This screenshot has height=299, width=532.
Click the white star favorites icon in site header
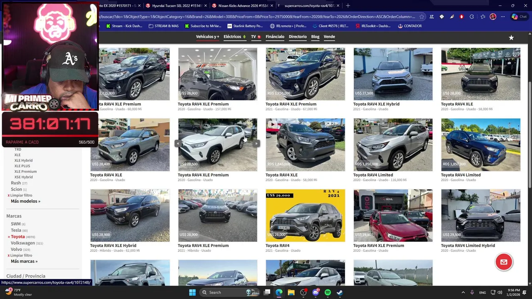(x=511, y=38)
